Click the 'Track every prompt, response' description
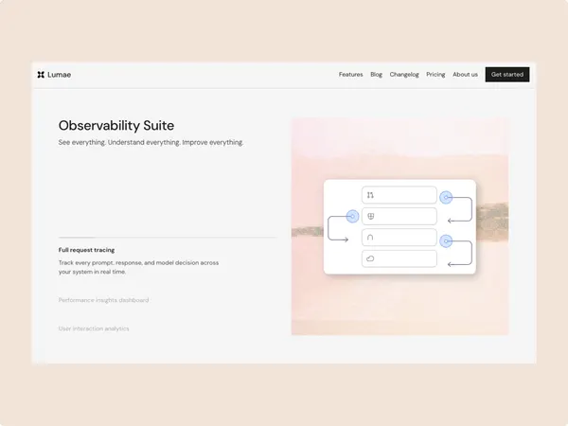The height and width of the screenshot is (426, 568). tap(138, 267)
